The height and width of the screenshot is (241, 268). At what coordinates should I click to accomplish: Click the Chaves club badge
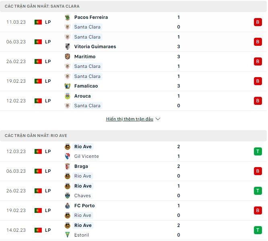coord(68,196)
